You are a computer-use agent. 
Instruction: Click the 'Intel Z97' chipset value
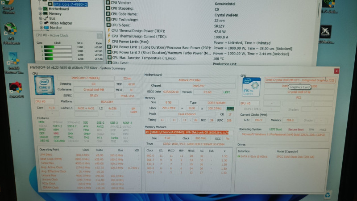[198, 86]
